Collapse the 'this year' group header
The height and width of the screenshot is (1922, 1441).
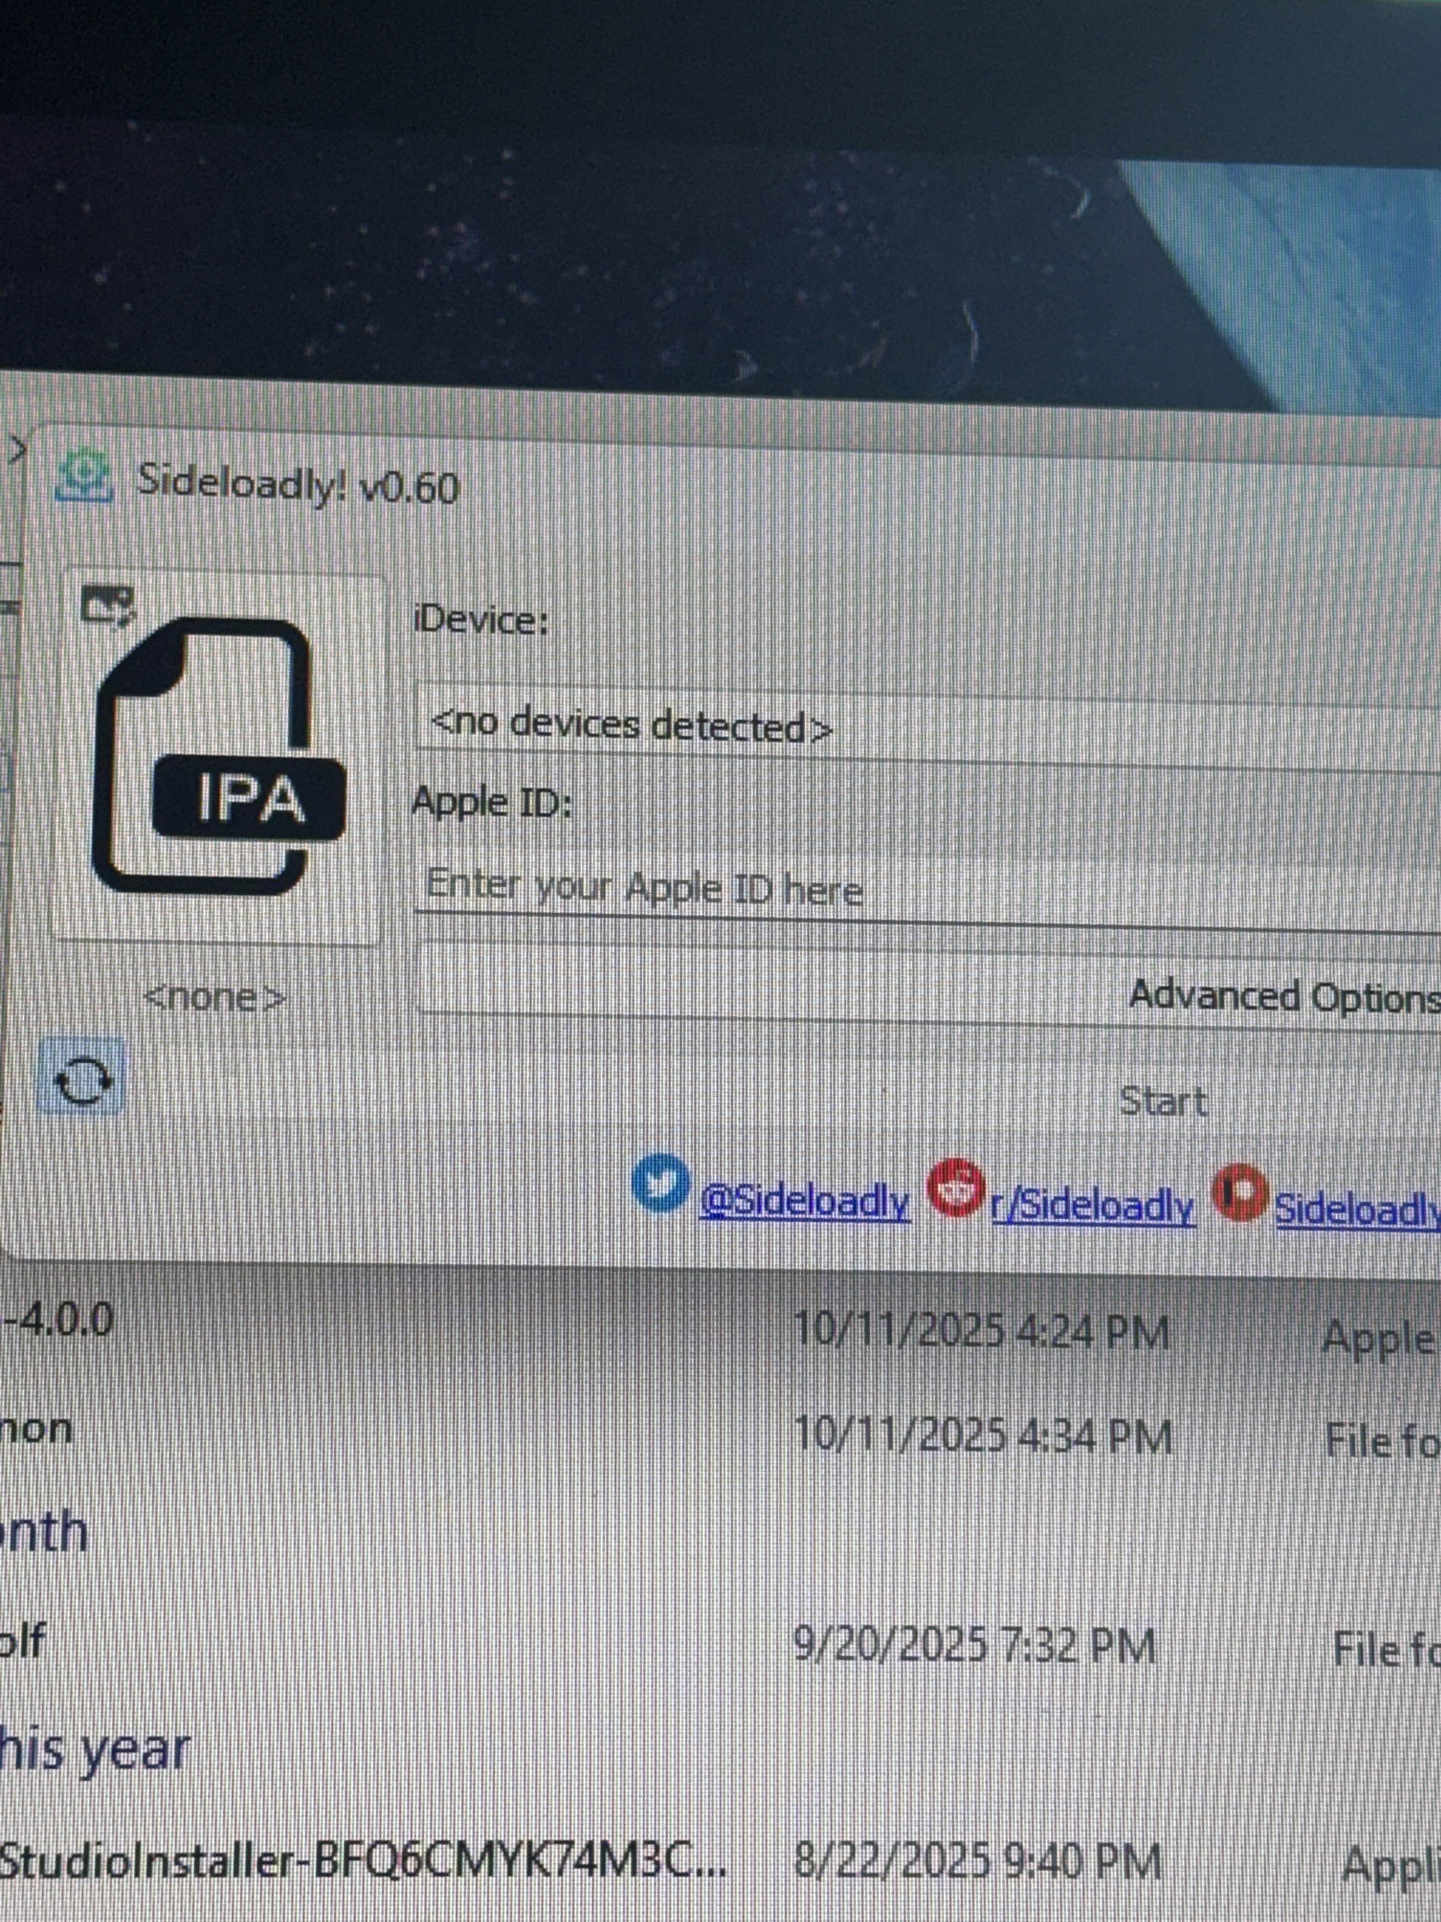point(94,1750)
